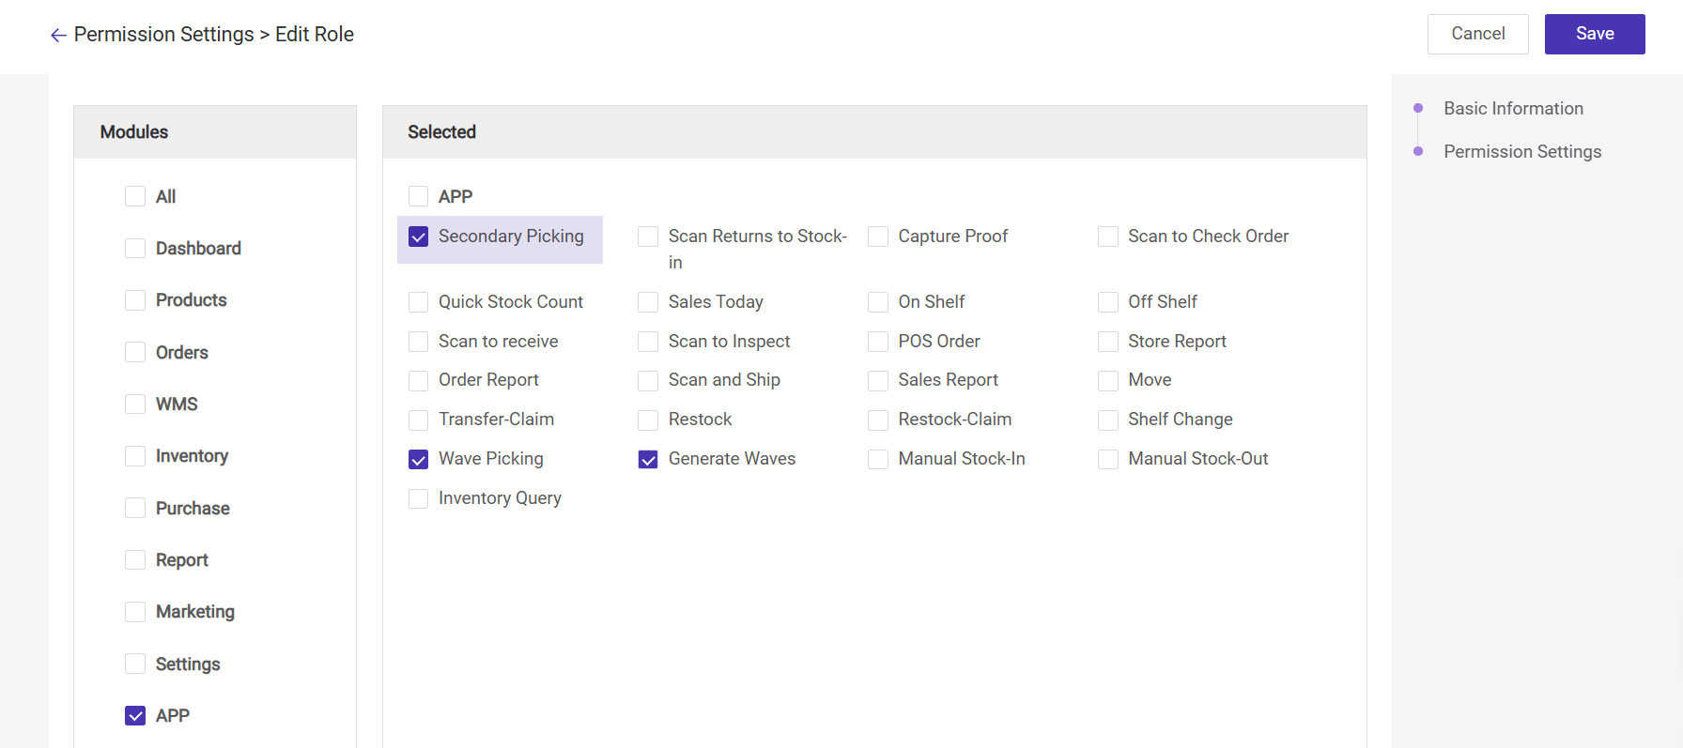Jump to Basic Information section

pyautogui.click(x=1513, y=109)
